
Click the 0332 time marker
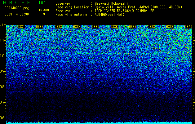[x=40, y=27]
